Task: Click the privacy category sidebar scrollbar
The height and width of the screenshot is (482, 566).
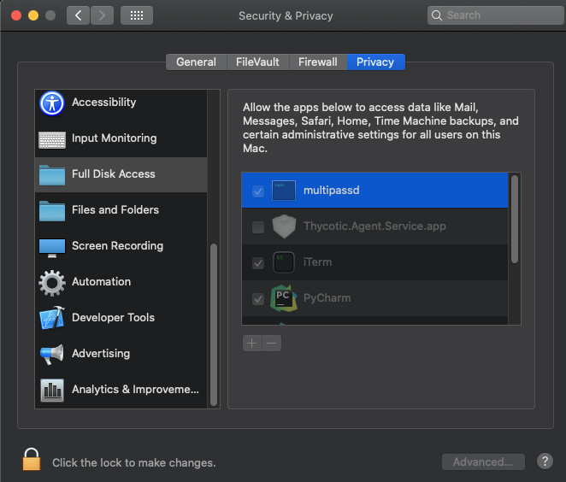Action: point(214,325)
